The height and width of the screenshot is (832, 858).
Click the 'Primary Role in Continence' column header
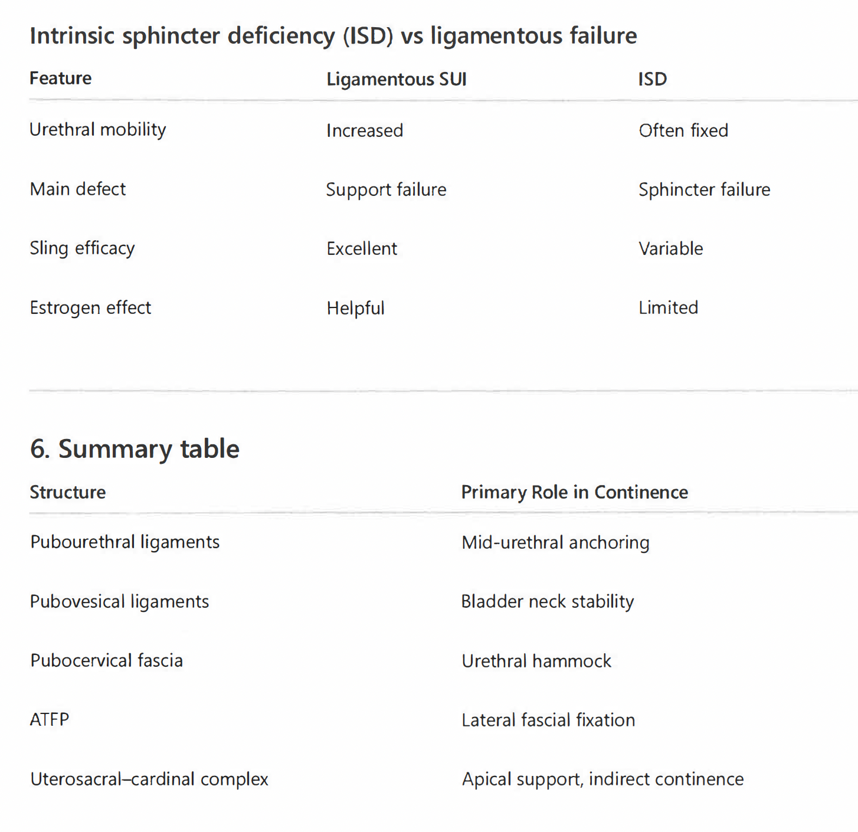574,492
